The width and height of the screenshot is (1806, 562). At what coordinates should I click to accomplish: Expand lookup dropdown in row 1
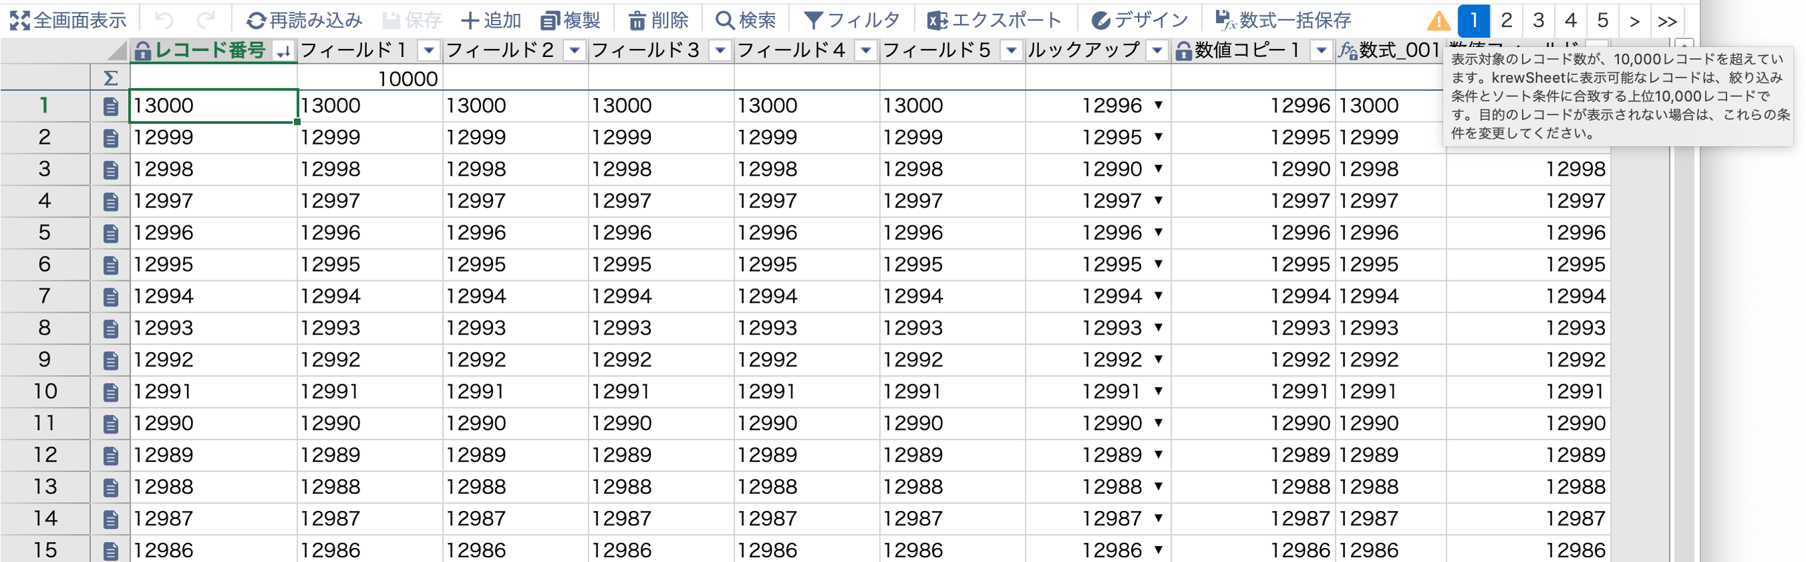[x=1158, y=105]
